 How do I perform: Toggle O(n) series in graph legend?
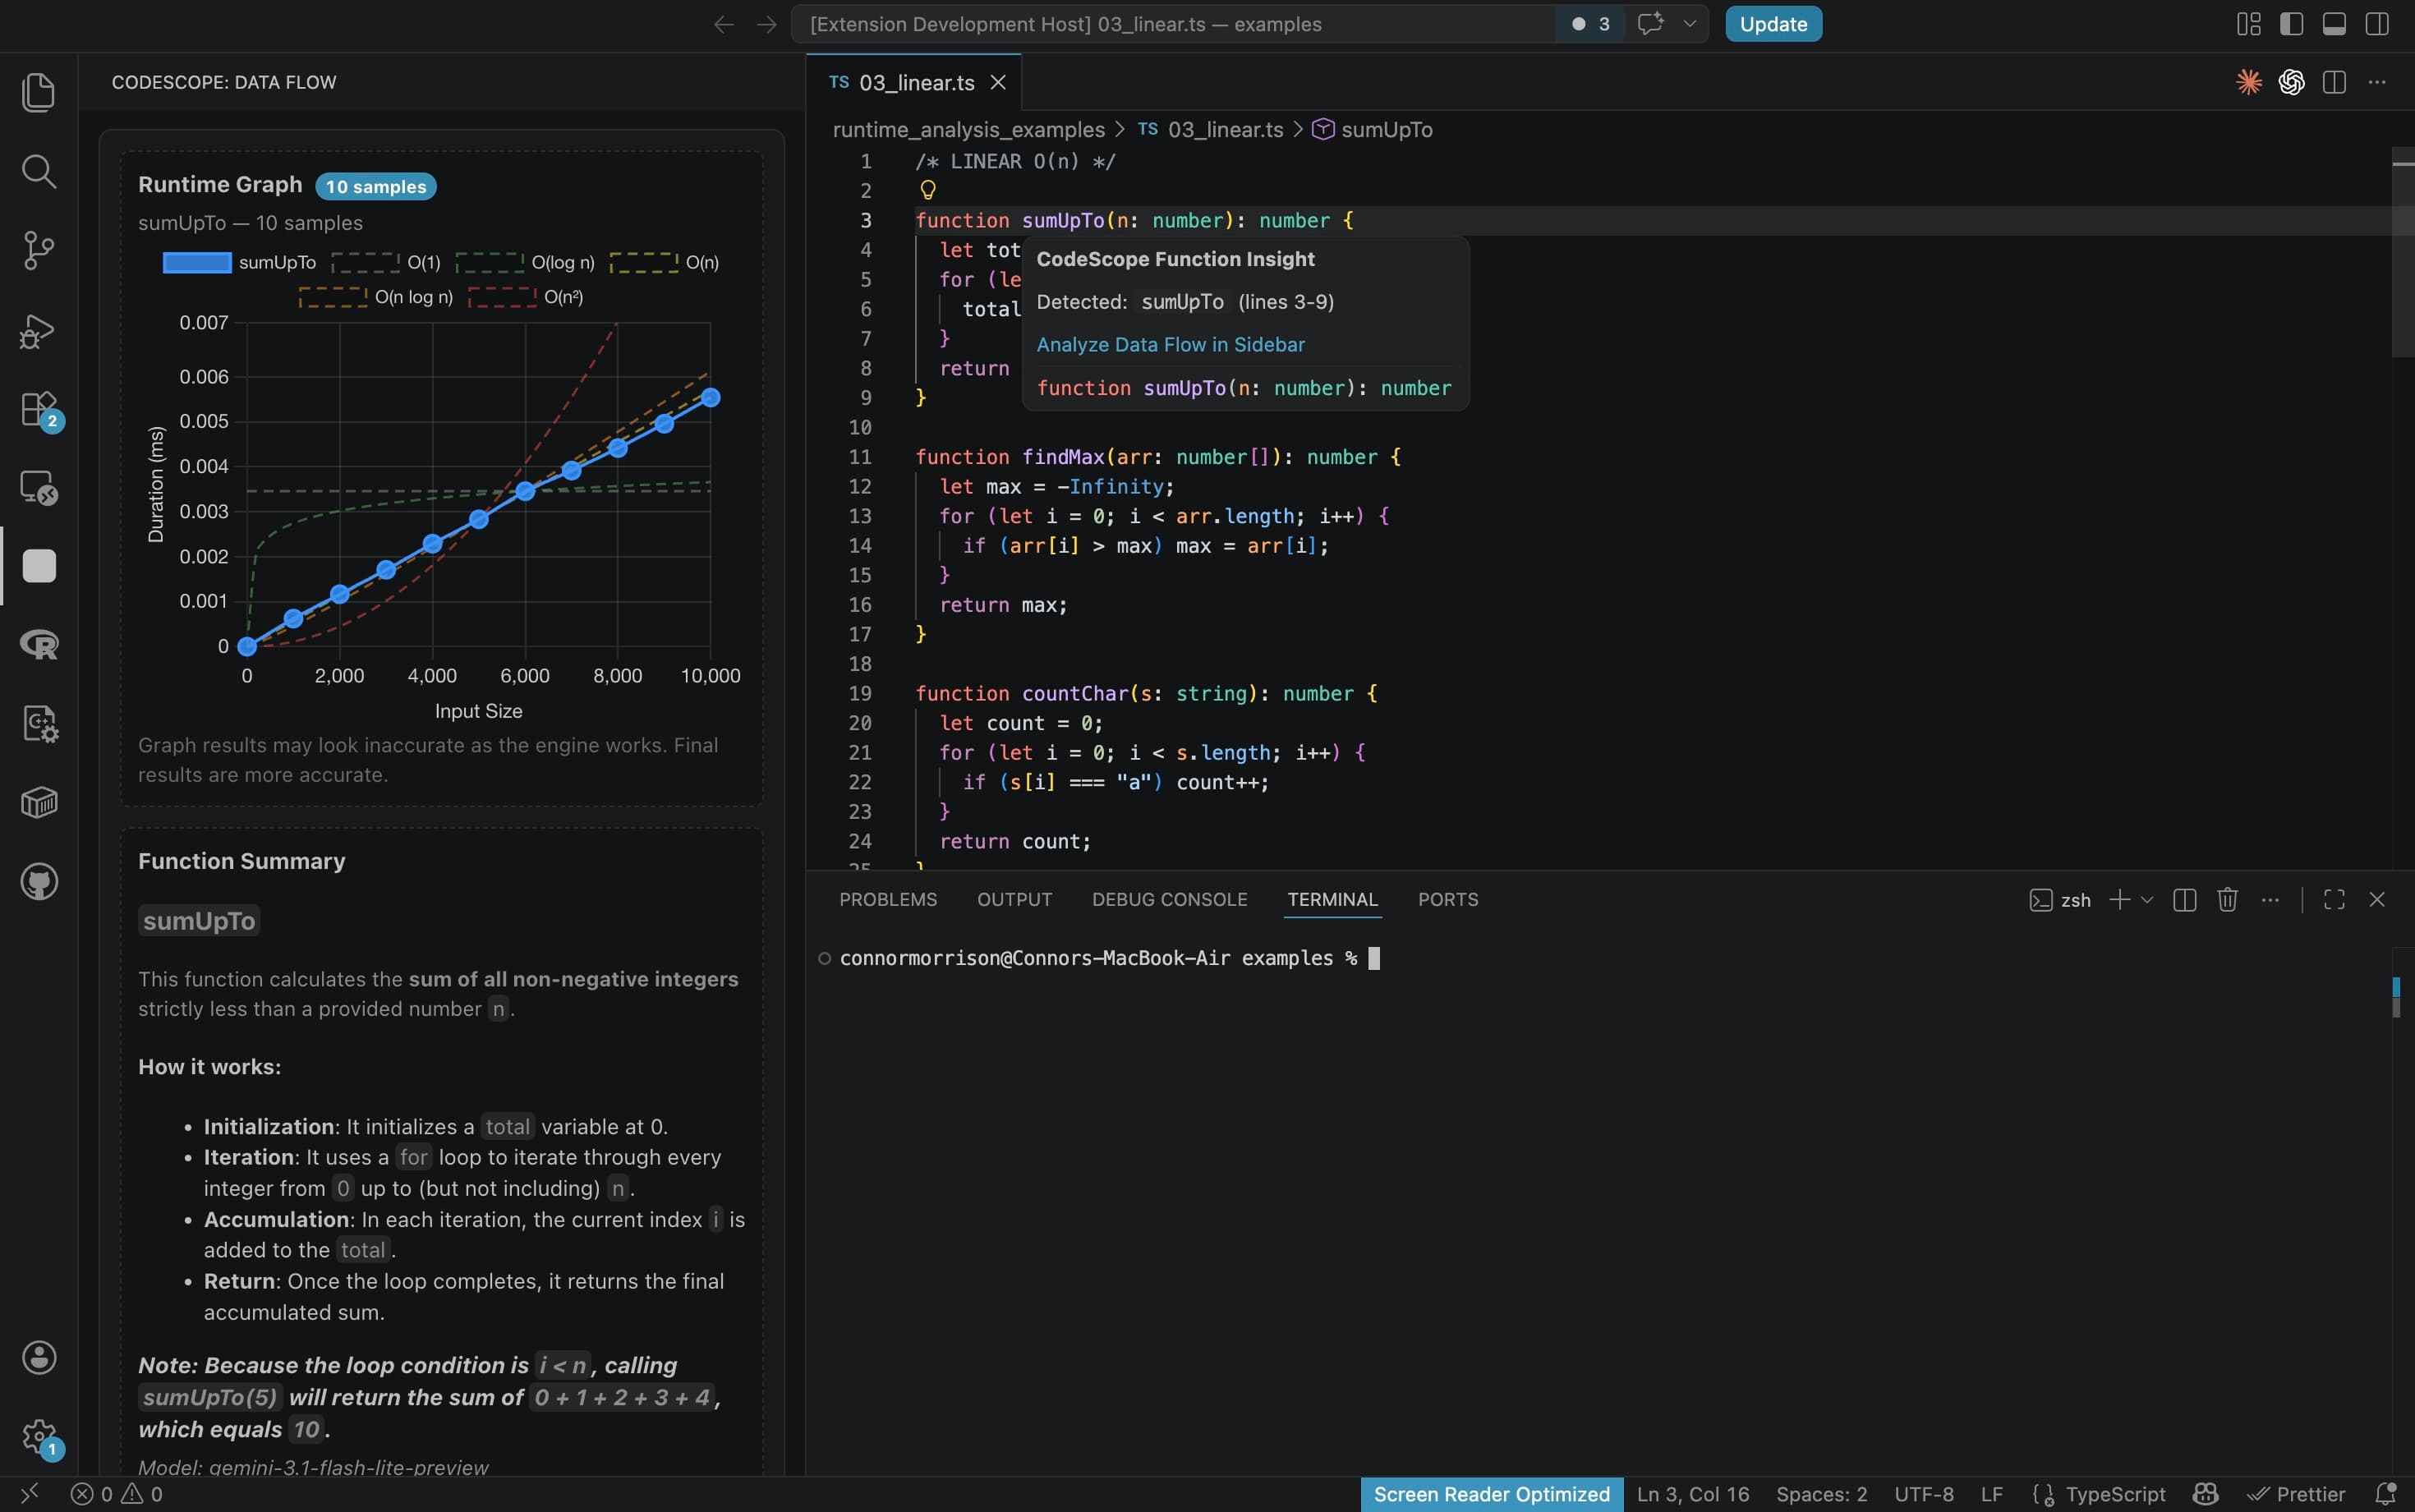[664, 262]
